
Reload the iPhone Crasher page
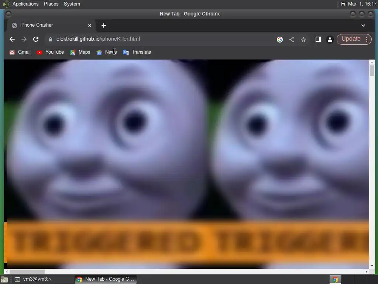tap(36, 39)
